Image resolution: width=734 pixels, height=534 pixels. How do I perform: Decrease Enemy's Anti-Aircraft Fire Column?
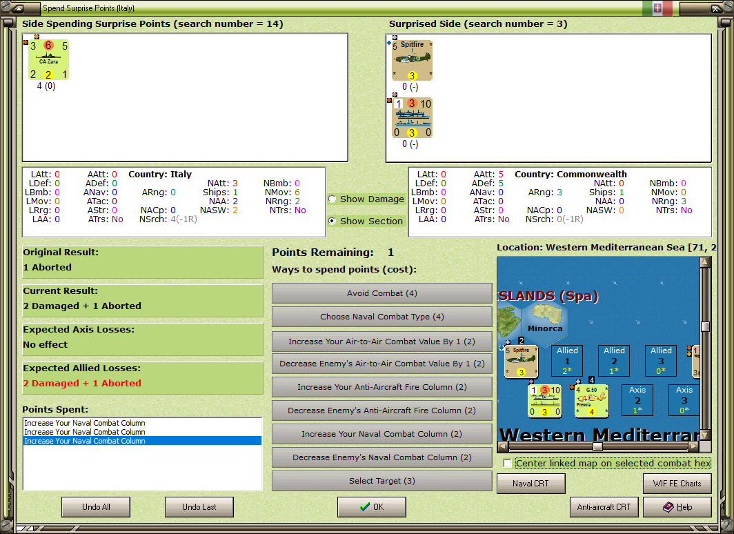coord(382,411)
